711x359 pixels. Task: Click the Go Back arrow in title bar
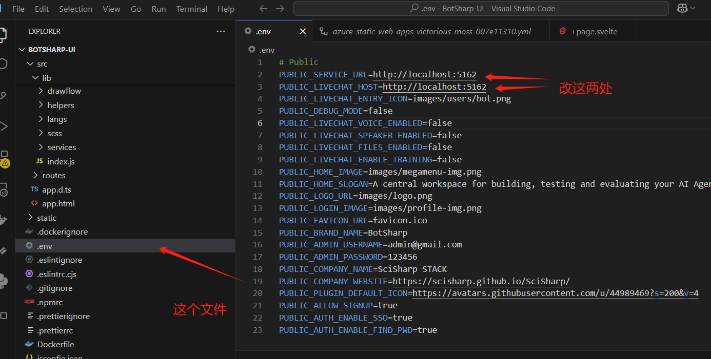tap(263, 9)
